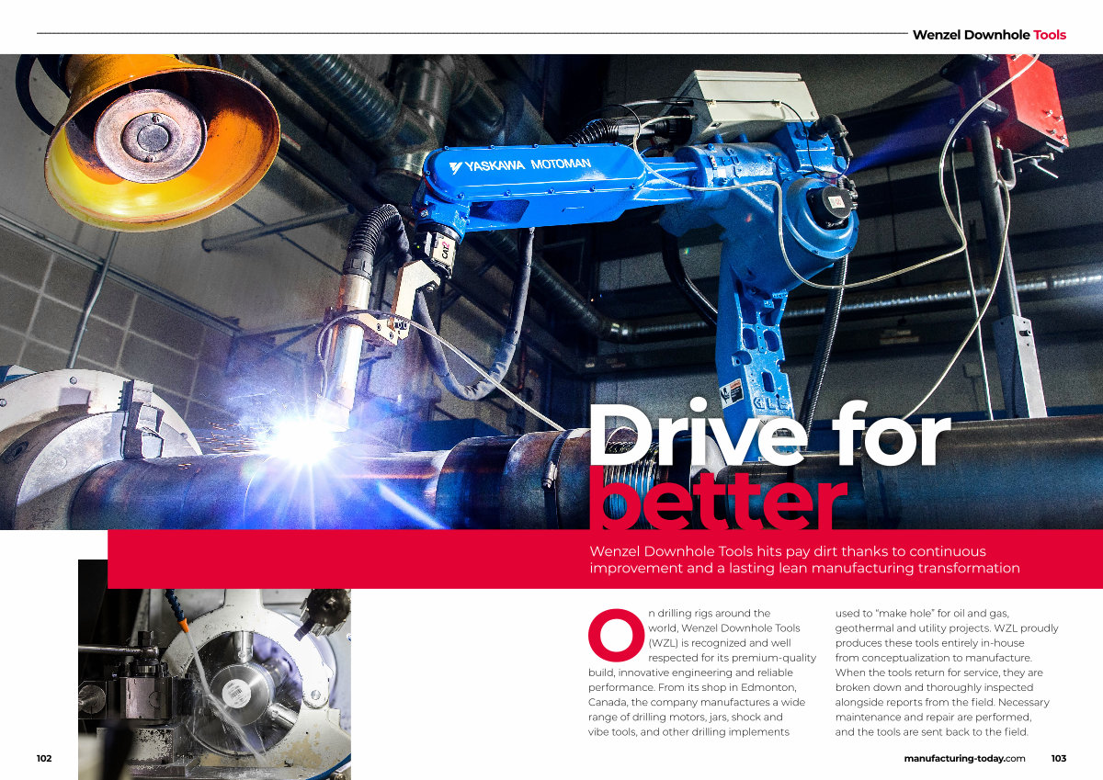Image resolution: width=1103 pixels, height=780 pixels.
Task: Click the line 'world, Wenzel Downhole Tools'
Action: [724, 627]
